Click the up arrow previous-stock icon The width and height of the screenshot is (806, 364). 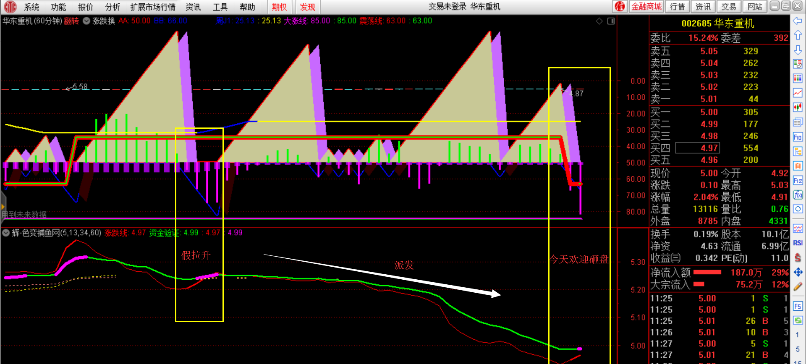click(x=798, y=35)
